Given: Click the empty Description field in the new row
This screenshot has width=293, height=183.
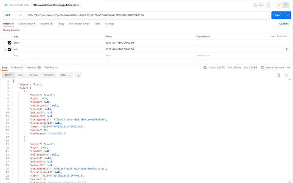Looking at the screenshot, I should 242,56.
